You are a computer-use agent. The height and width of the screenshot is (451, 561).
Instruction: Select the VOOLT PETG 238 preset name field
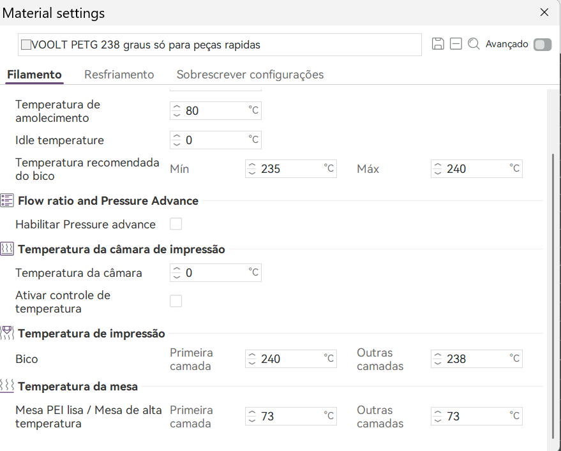pos(220,45)
